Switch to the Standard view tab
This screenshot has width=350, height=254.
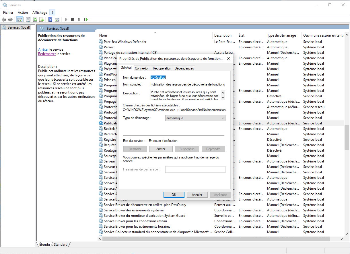pos(61,245)
